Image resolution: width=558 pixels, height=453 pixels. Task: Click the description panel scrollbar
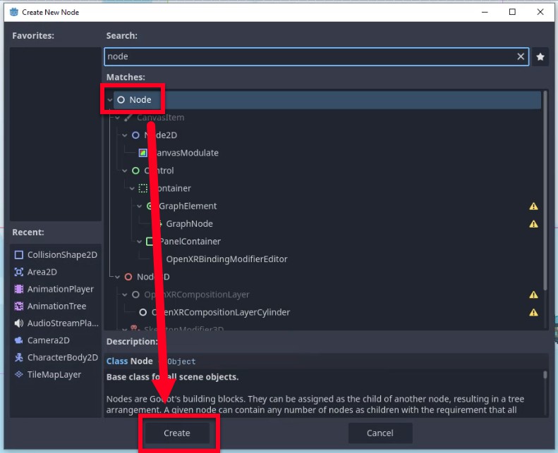pyautogui.click(x=545, y=375)
